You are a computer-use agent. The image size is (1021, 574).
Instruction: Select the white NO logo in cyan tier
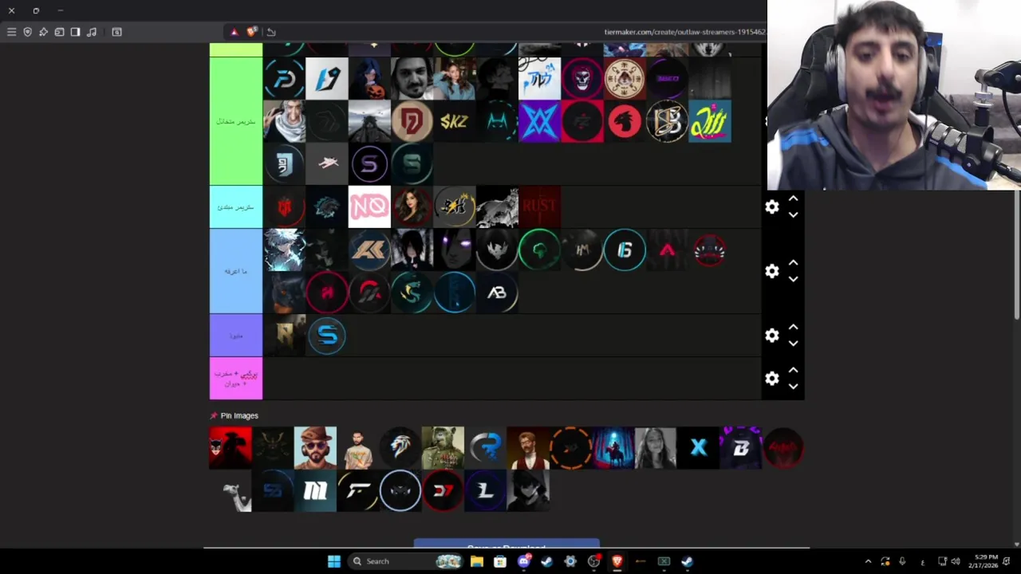point(369,206)
